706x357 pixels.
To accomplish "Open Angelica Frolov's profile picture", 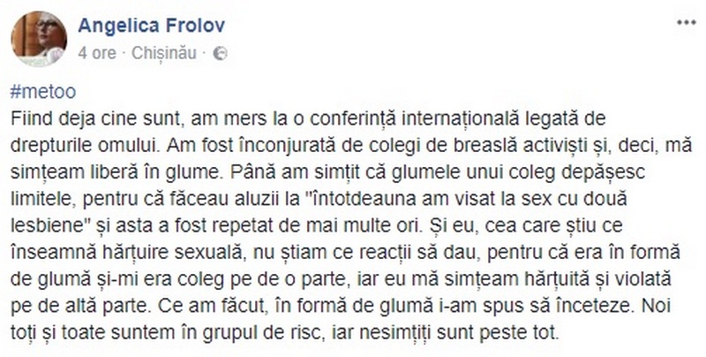I will pyautogui.click(x=39, y=39).
